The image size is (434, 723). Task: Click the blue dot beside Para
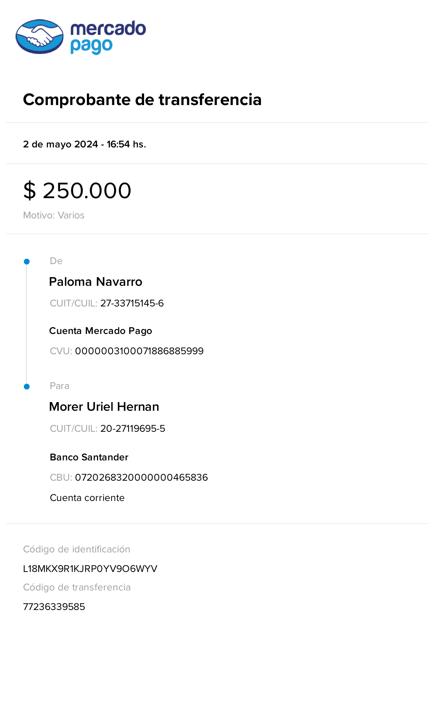27,387
